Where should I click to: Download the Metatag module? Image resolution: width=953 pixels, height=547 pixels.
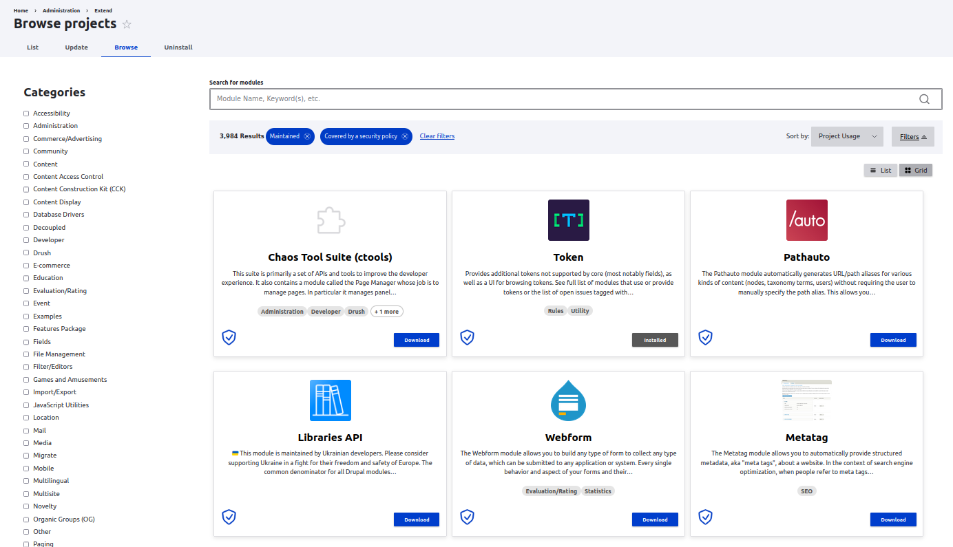click(x=893, y=519)
